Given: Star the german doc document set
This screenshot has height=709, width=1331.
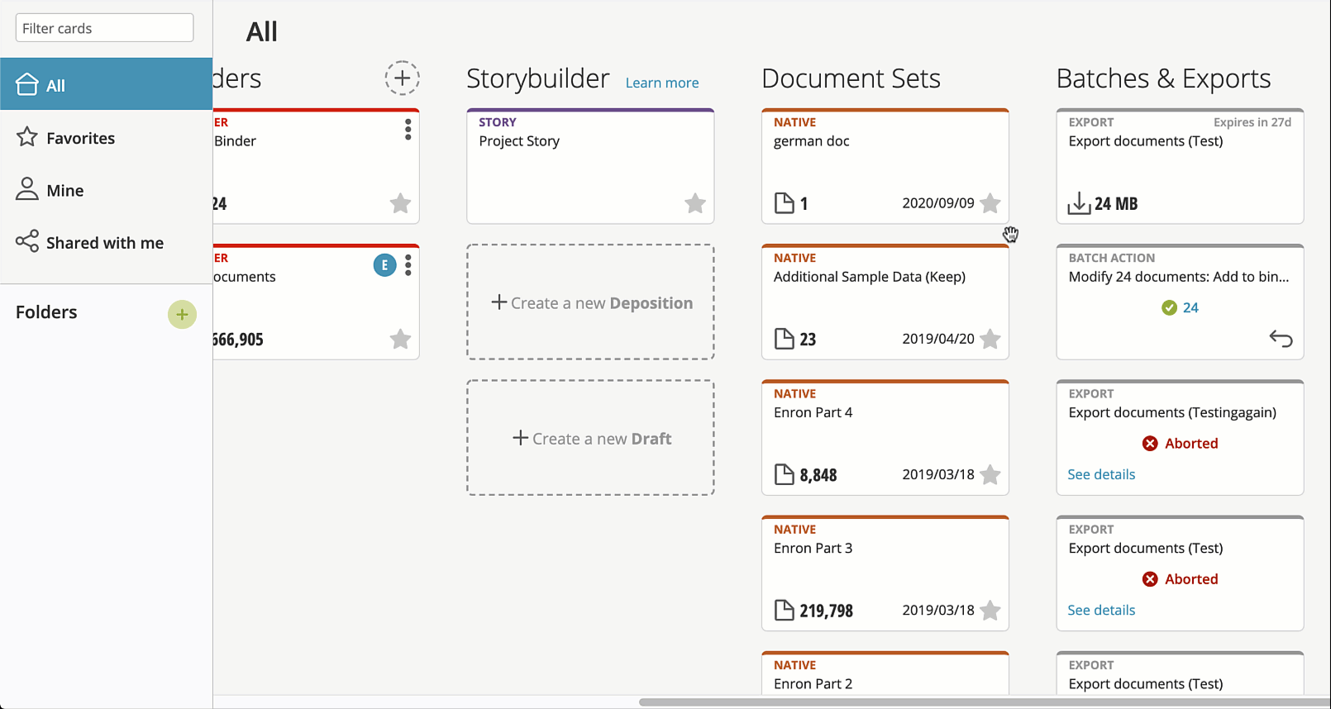Looking at the screenshot, I should [990, 203].
